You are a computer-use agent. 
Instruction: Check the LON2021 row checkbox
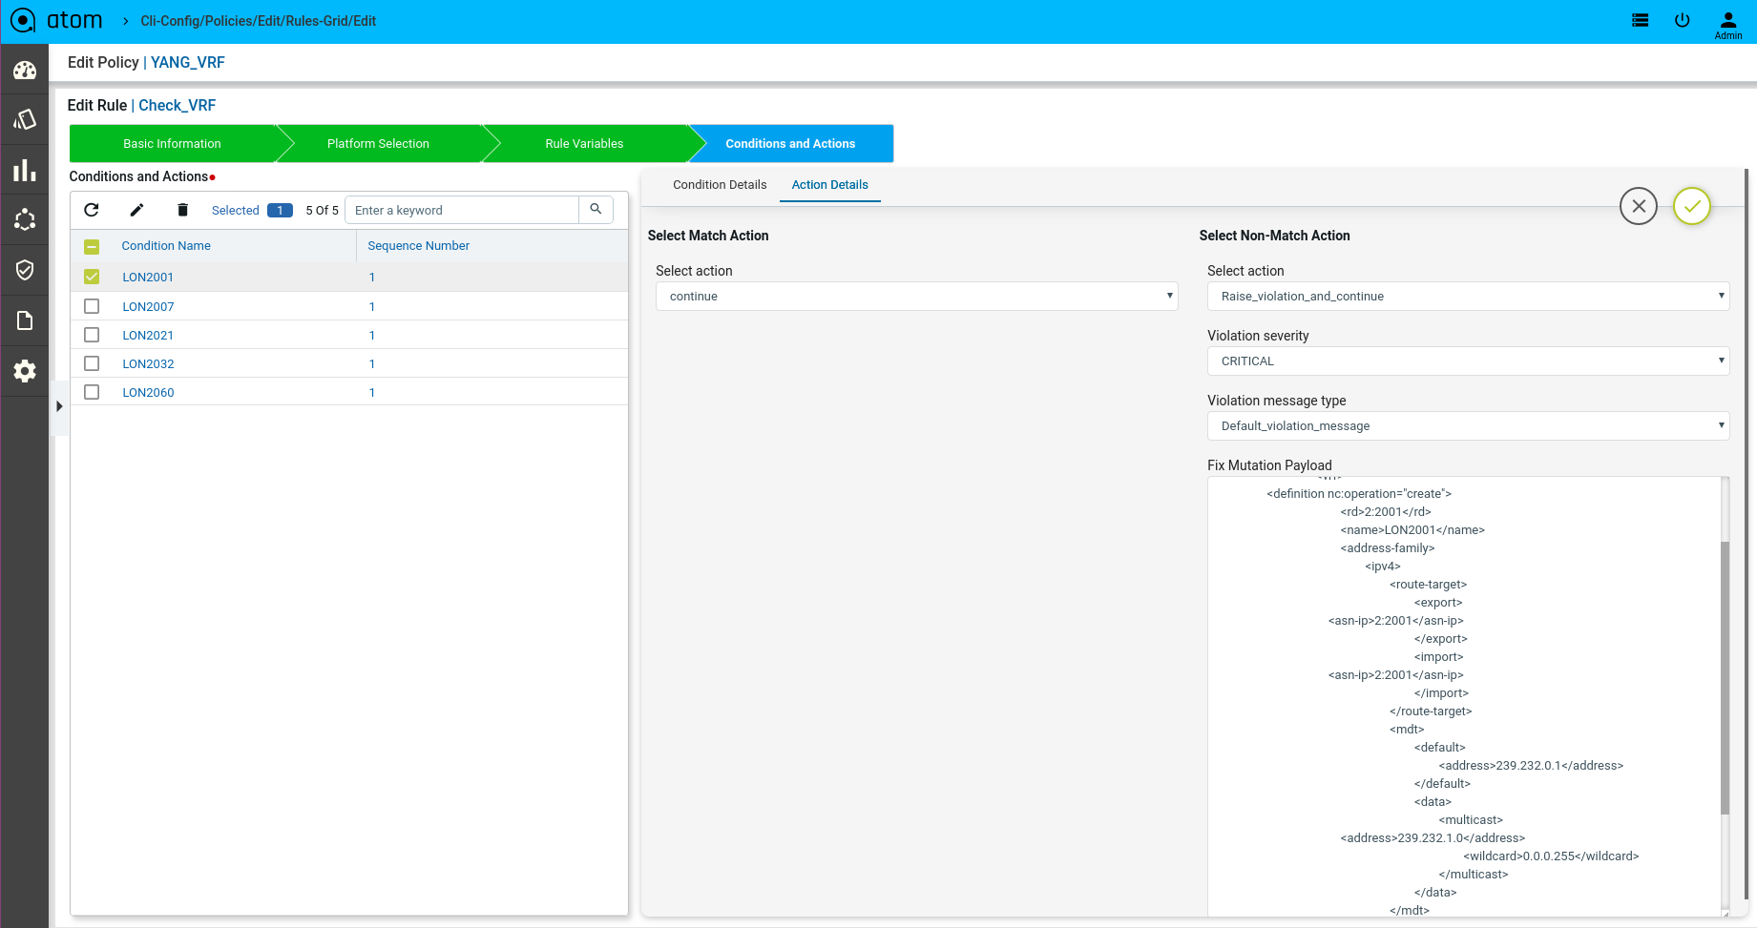(92, 335)
